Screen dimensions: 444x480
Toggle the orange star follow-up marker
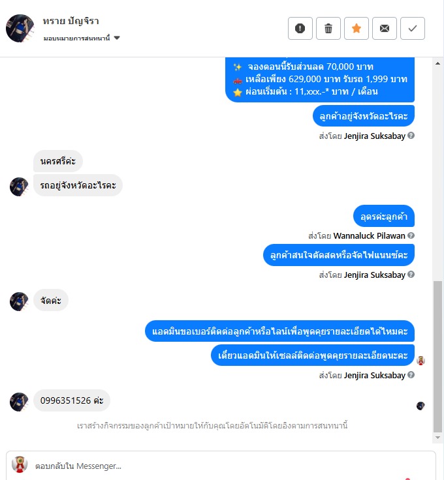point(357,29)
